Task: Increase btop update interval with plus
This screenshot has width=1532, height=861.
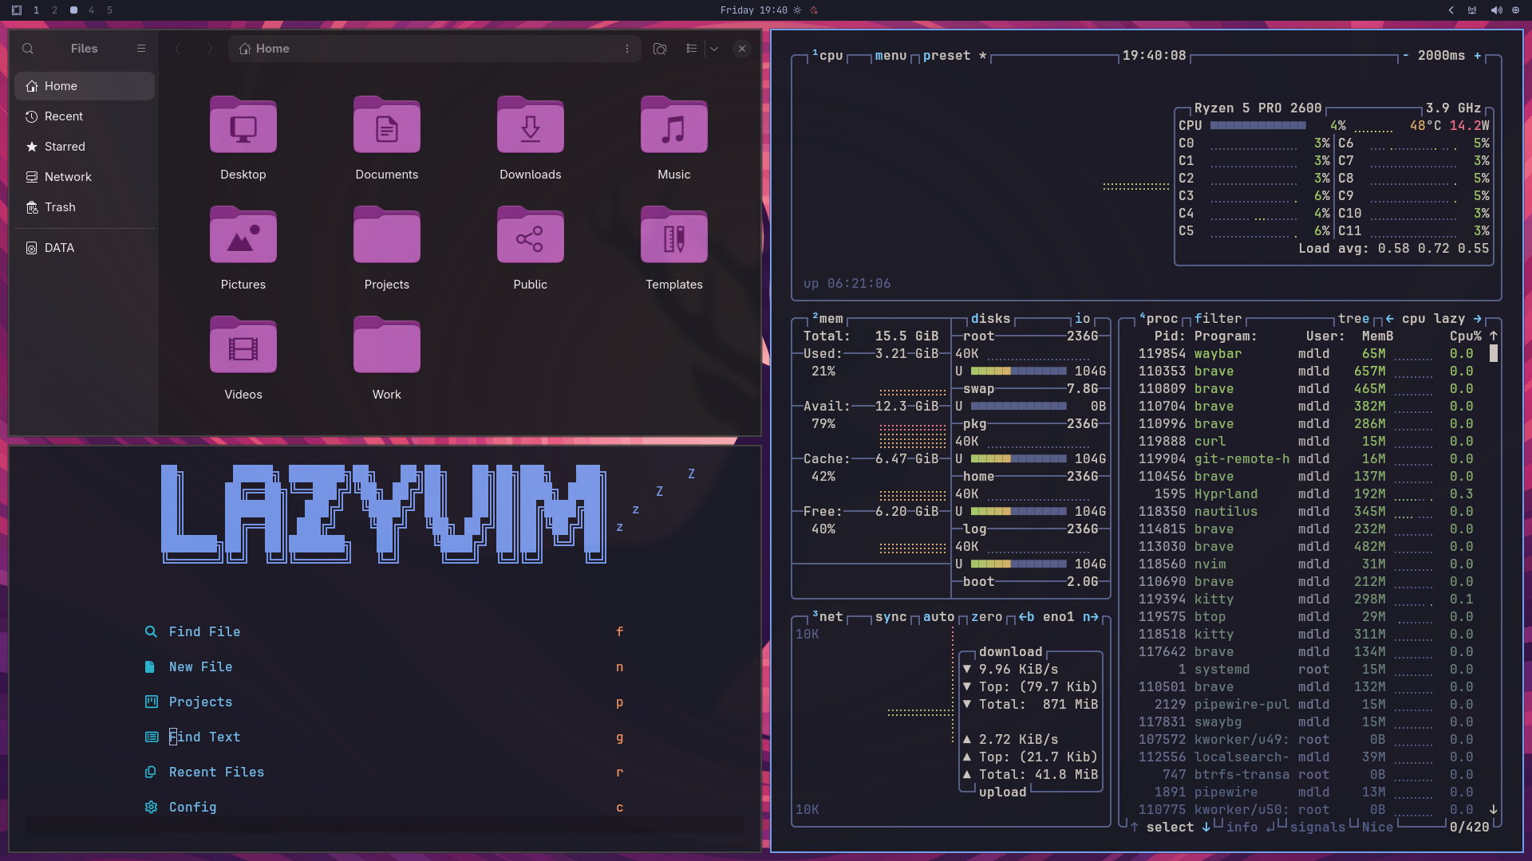Action: tap(1478, 56)
